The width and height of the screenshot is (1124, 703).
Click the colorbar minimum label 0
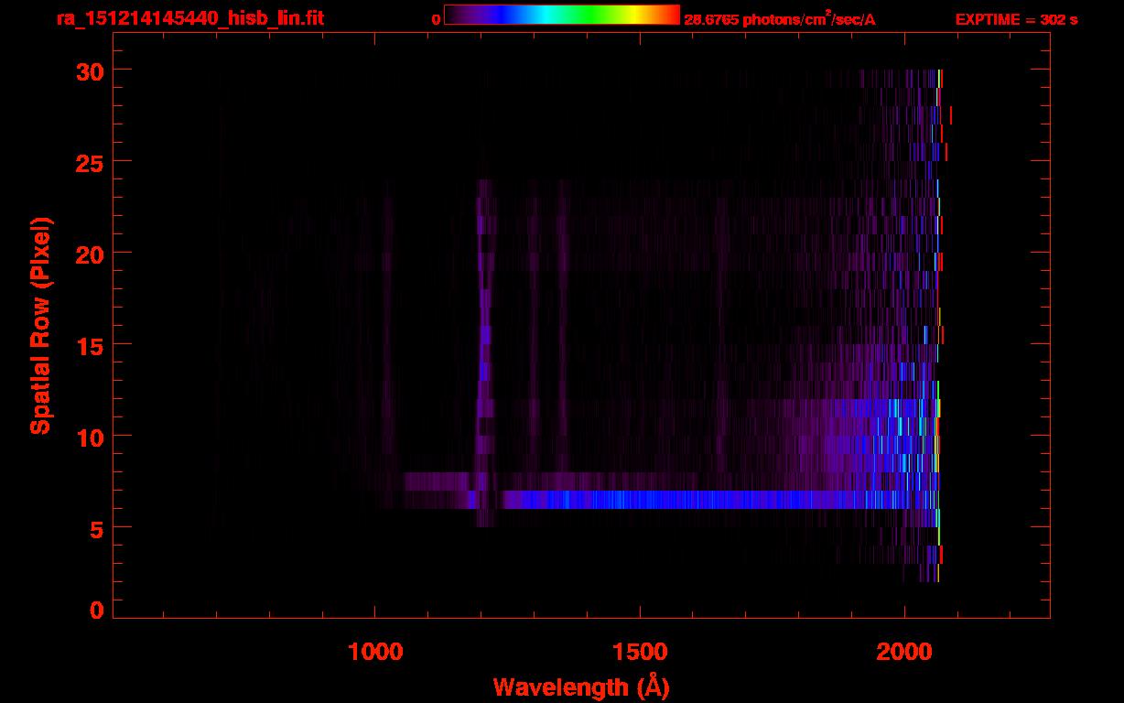click(436, 19)
